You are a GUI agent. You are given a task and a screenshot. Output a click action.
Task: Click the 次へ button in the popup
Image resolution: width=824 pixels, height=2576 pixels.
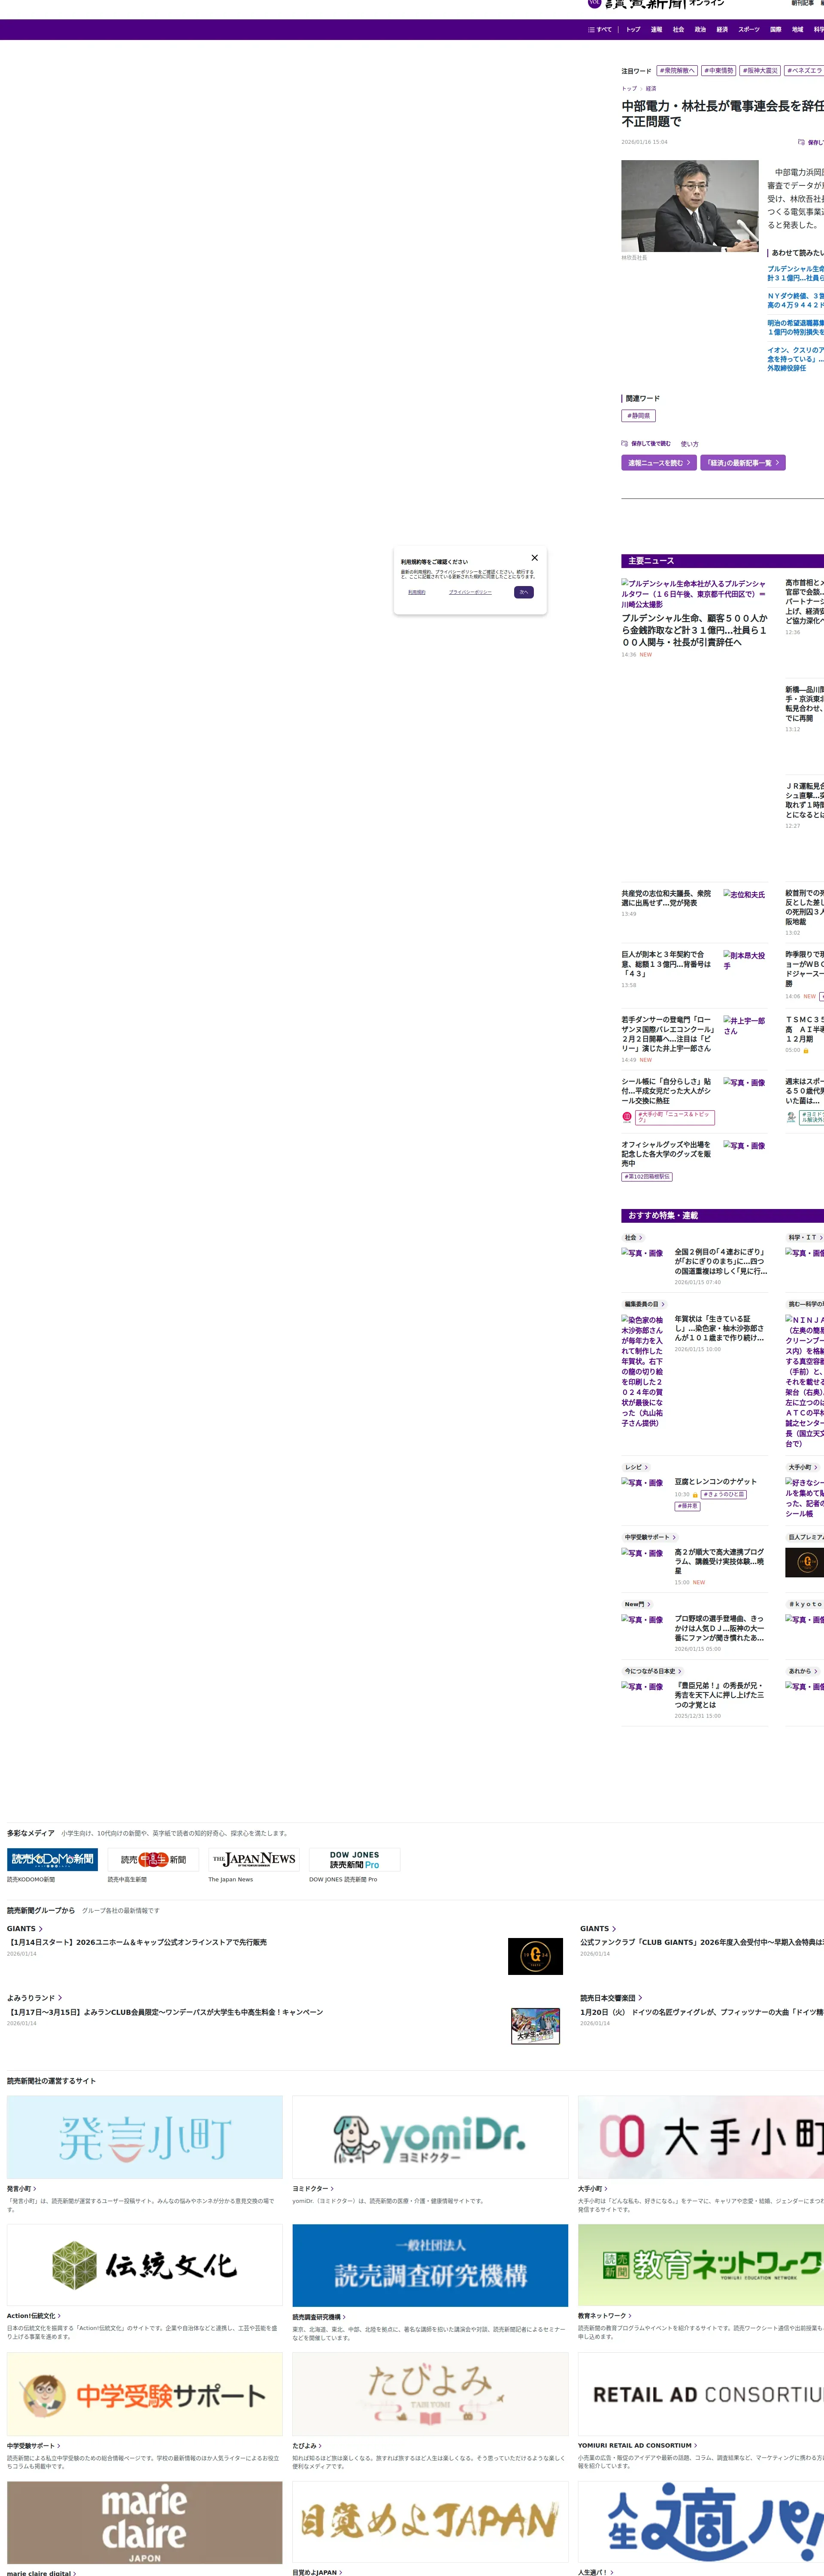tap(523, 592)
